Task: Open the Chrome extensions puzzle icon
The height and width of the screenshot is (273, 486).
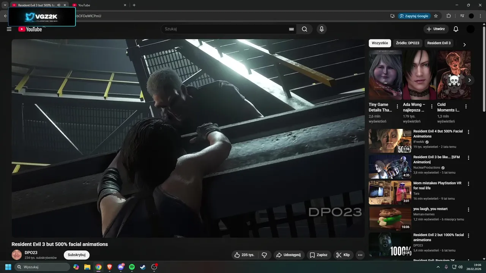Action: 448,16
